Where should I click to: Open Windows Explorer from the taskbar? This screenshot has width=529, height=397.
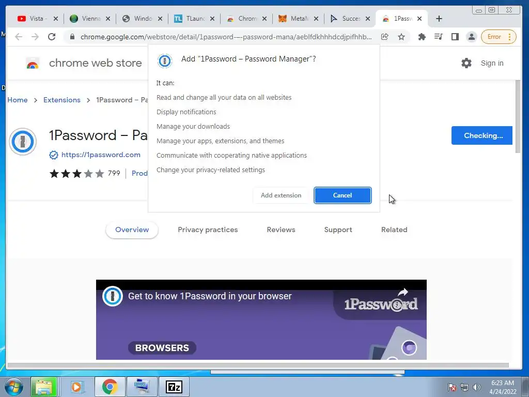(x=44, y=387)
